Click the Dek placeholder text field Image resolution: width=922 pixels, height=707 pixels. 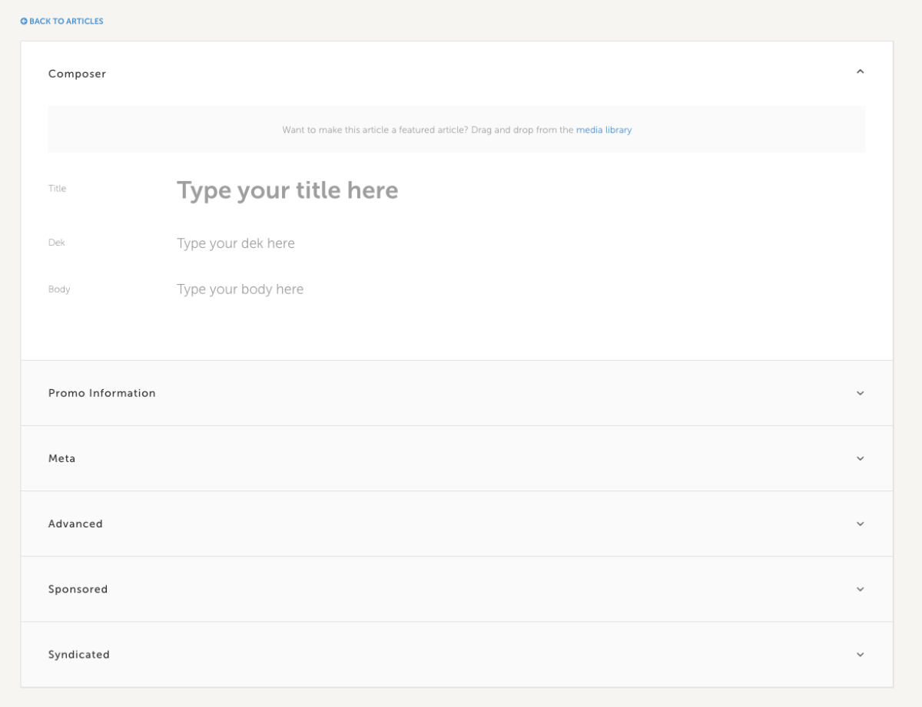234,243
